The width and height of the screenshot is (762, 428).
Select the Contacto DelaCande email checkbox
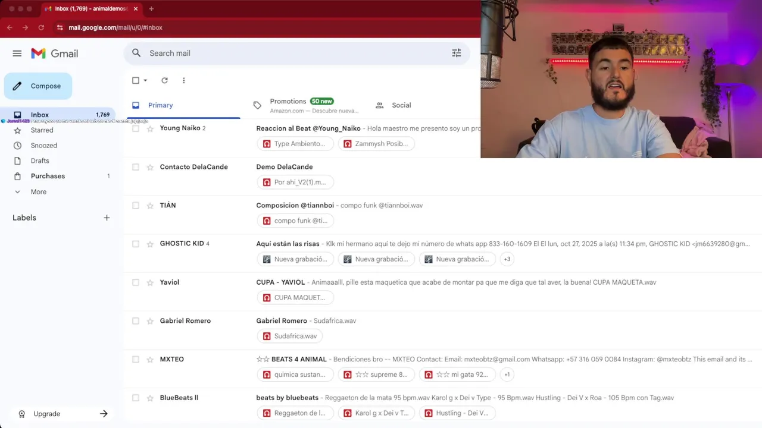(x=136, y=167)
